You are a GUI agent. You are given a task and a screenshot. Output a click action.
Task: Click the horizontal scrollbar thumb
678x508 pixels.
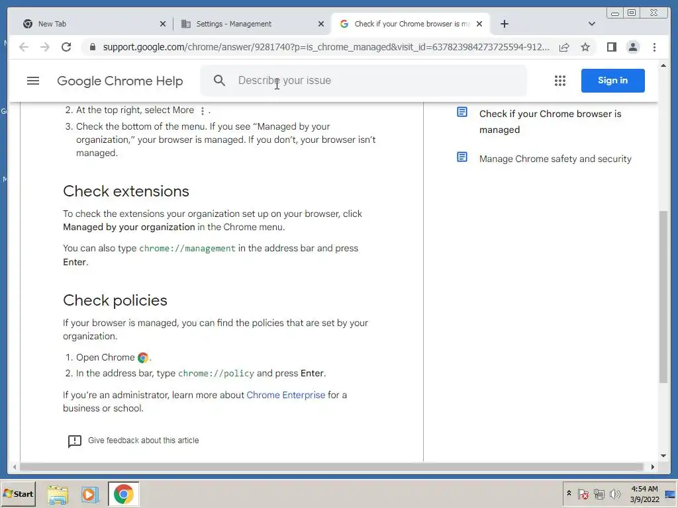point(332,467)
